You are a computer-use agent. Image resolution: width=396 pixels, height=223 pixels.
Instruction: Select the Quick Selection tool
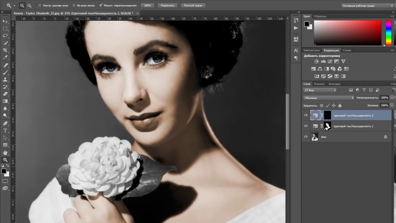point(5,43)
